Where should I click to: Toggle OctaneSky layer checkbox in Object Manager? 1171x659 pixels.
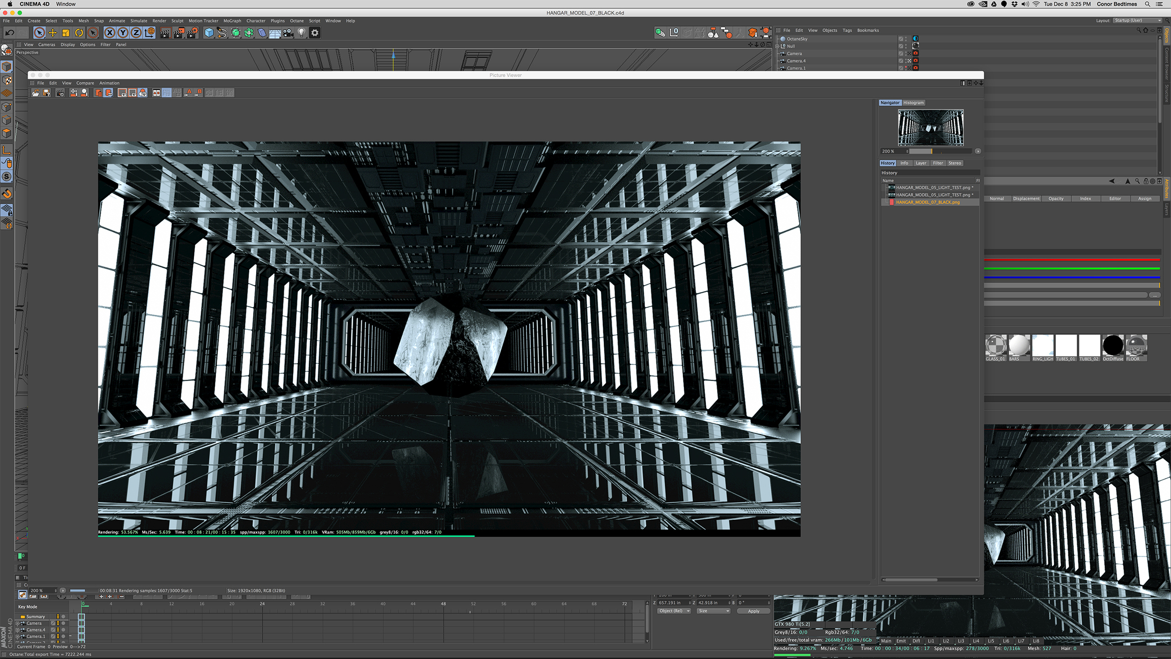point(900,39)
